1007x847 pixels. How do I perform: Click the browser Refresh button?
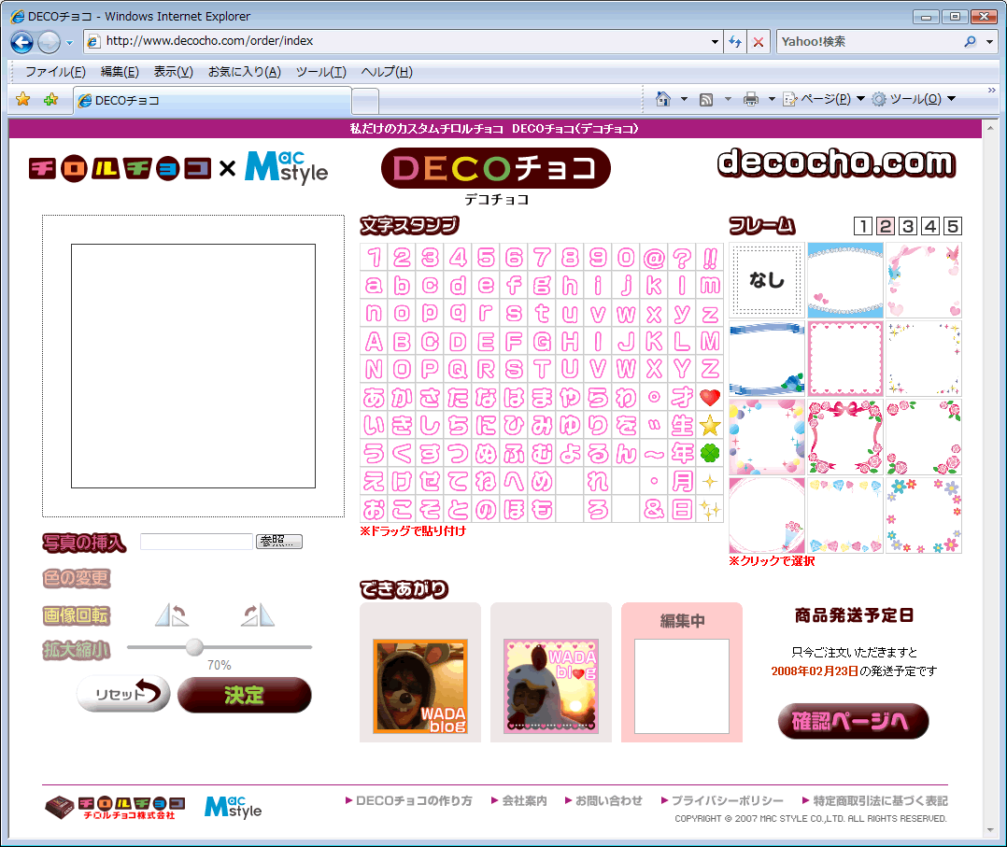pos(735,42)
